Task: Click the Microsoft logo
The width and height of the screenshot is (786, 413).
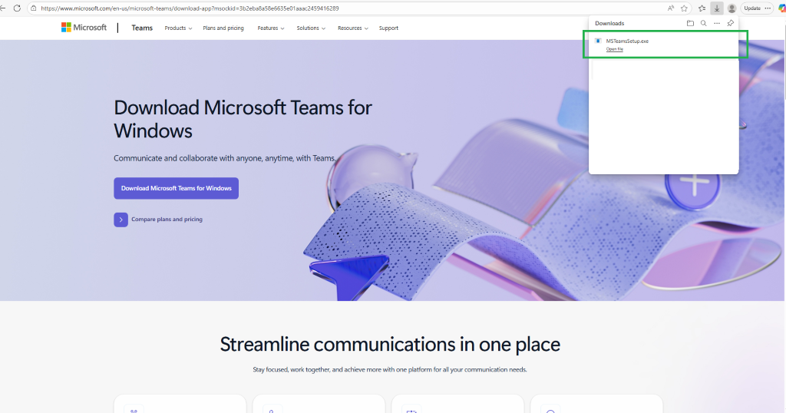Action: (84, 28)
